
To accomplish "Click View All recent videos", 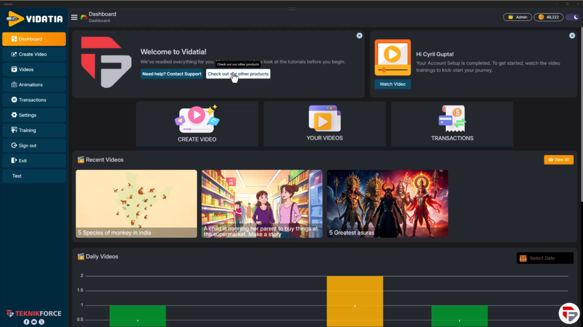I will click(x=559, y=160).
